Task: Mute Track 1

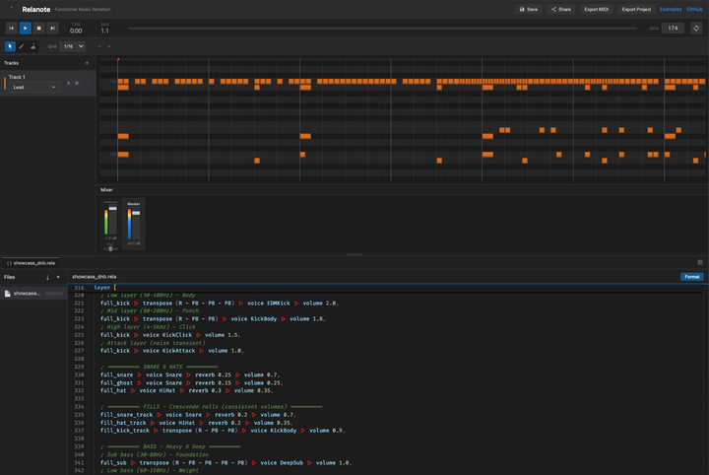Action: point(77,83)
